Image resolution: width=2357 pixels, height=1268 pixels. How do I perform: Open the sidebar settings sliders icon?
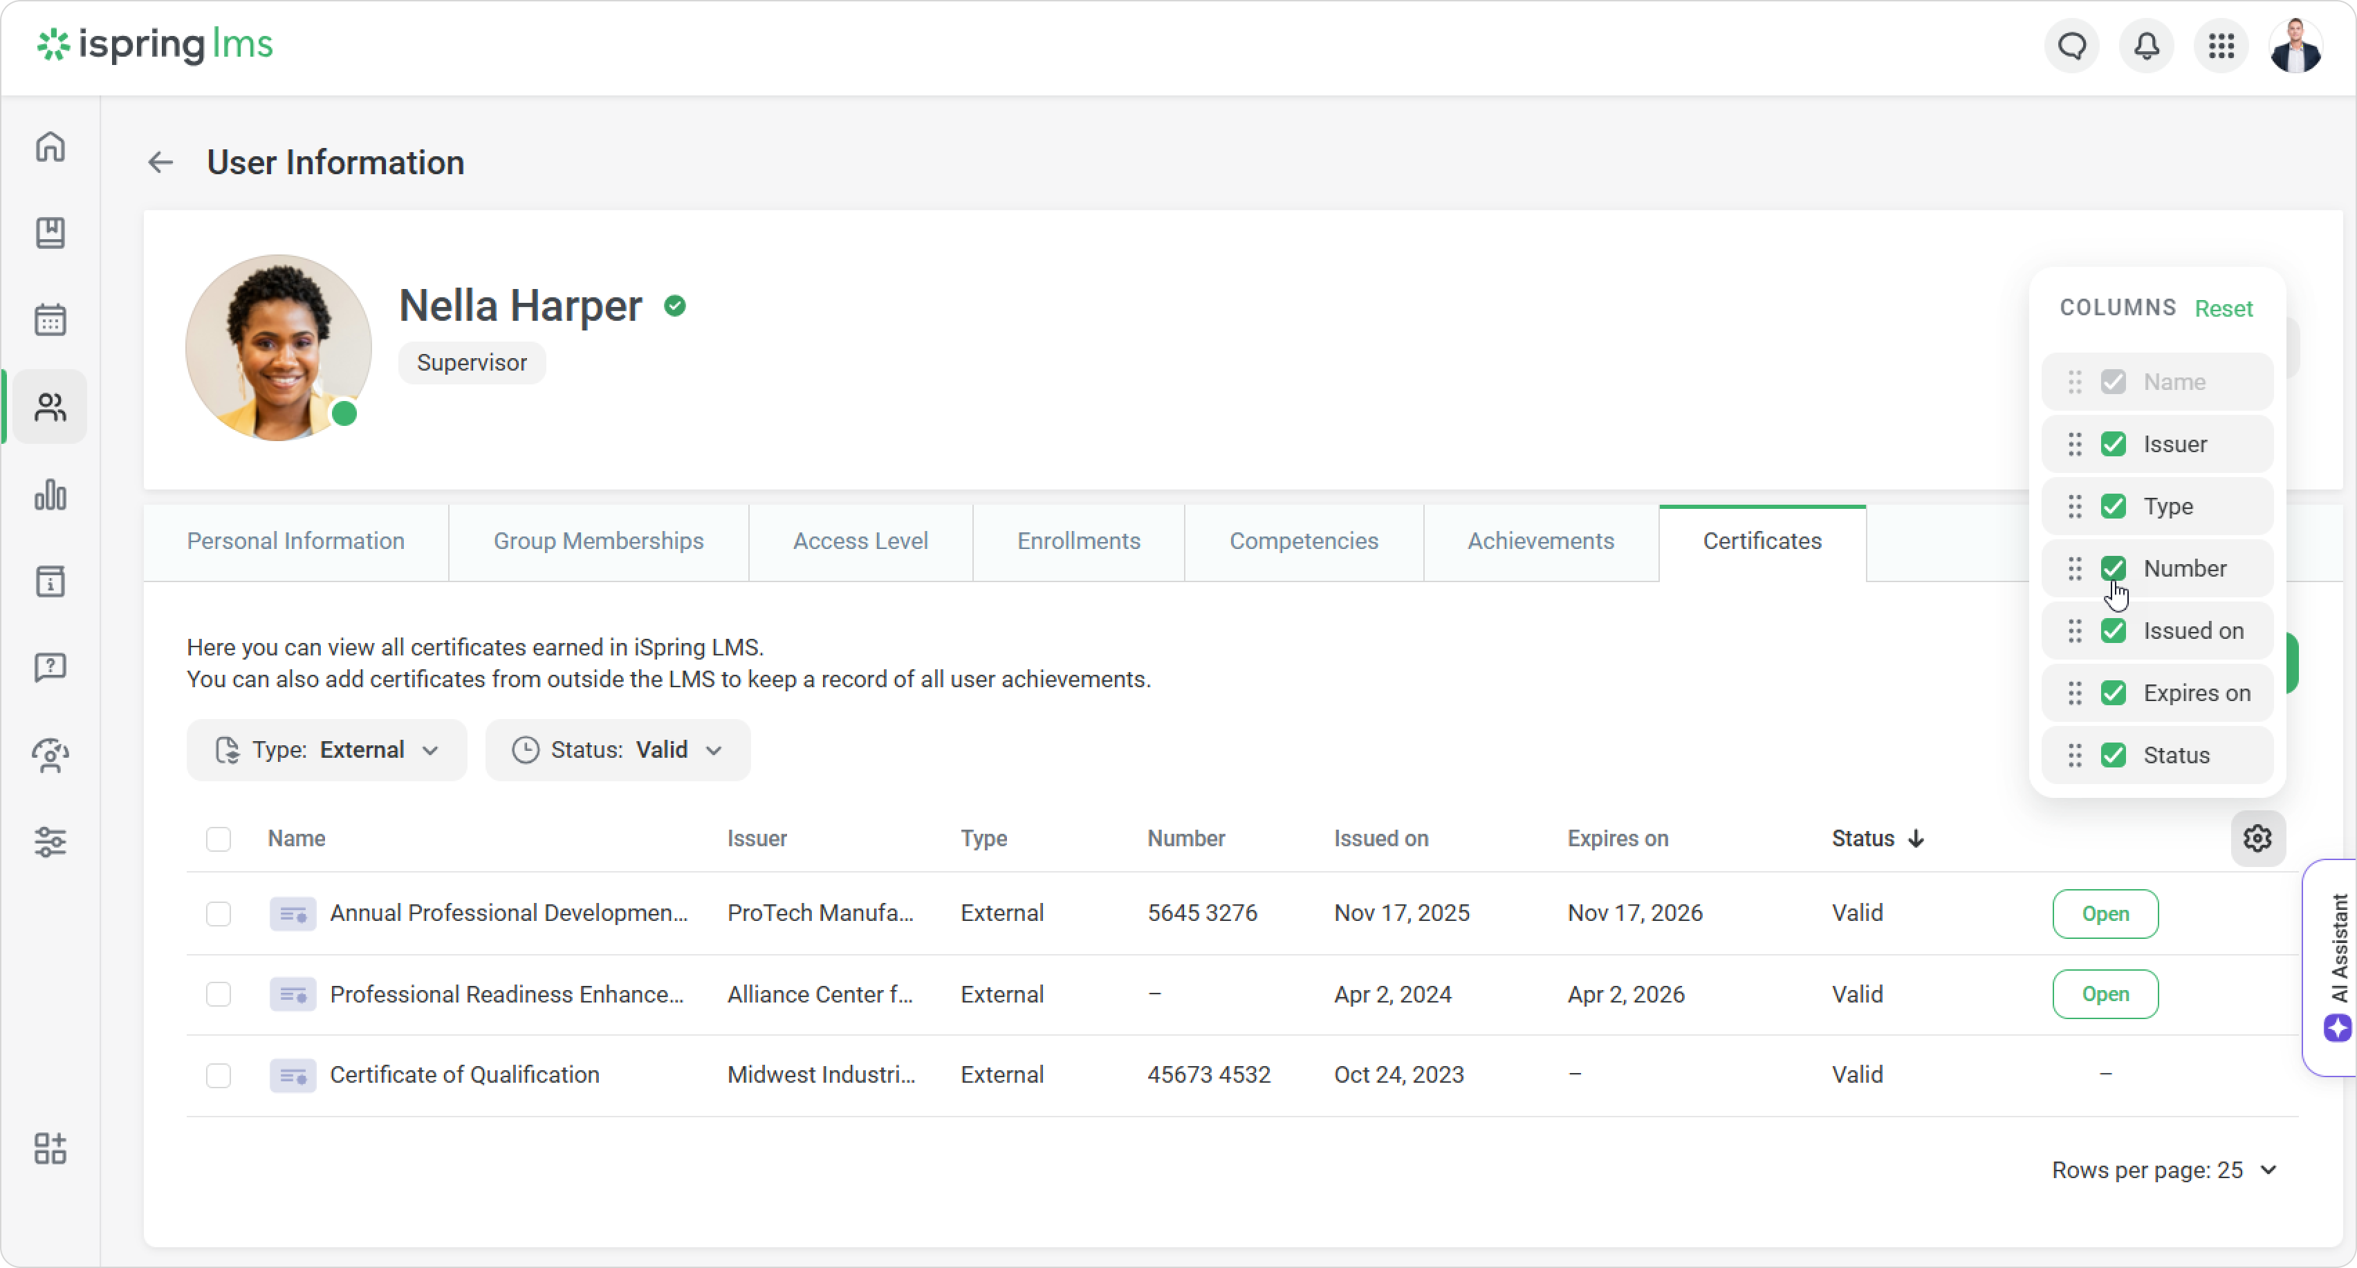(x=50, y=841)
